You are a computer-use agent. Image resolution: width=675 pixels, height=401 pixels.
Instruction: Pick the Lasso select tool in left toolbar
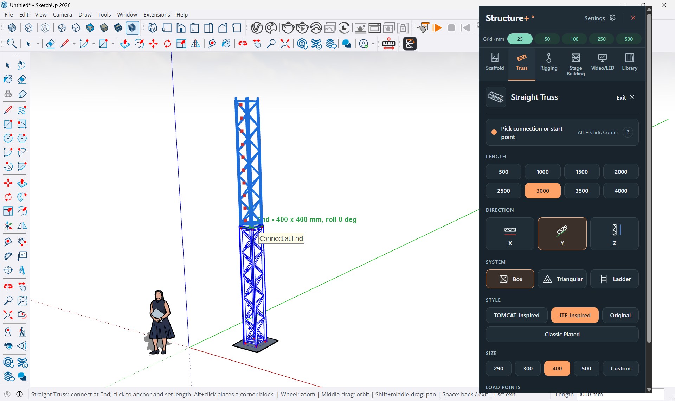click(22, 65)
